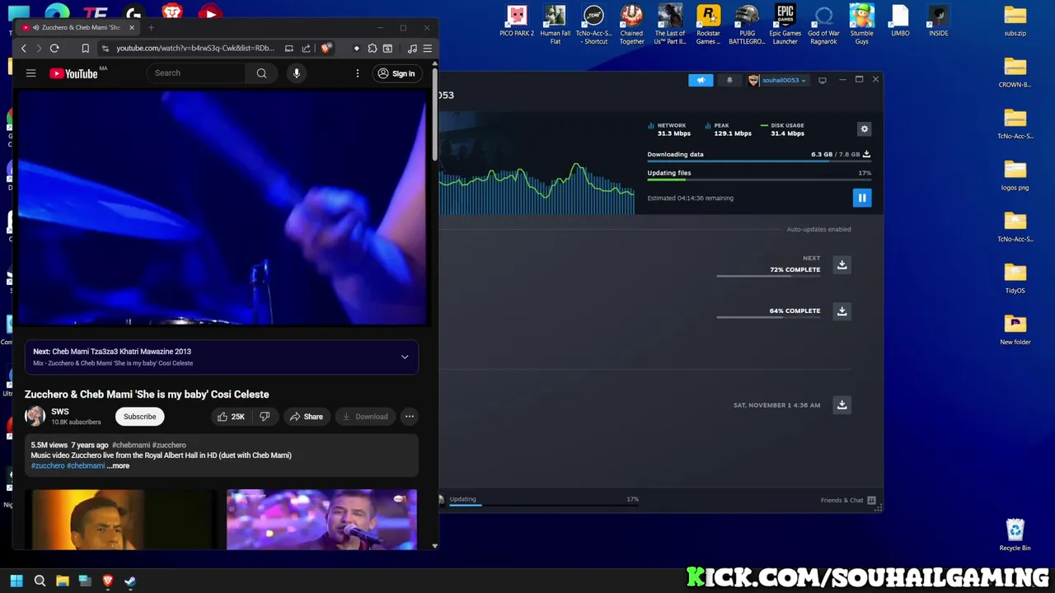Click the YouTube logo to go home
The image size is (1055, 593).
click(x=73, y=73)
